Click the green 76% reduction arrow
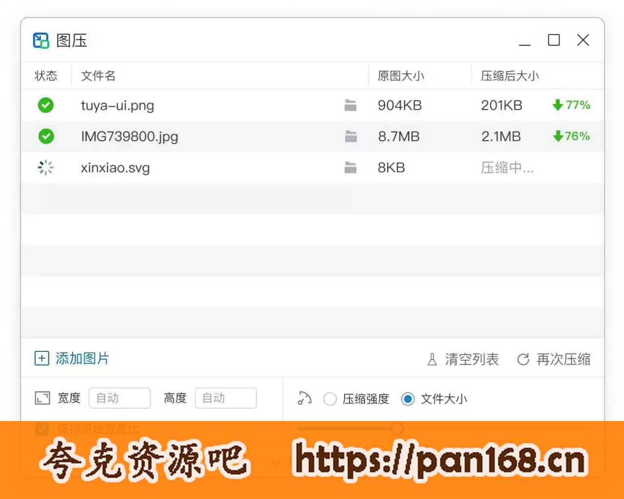 [x=558, y=136]
